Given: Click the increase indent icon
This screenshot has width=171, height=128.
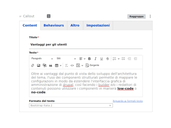Looking at the screenshot, I should pyautogui.click(x=129, y=59).
